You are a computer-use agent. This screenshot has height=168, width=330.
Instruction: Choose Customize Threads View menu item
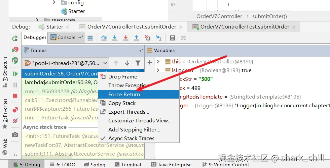coord(139,121)
